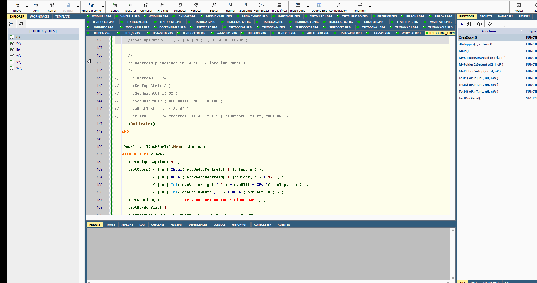Click the Explorer collapse-tree icon
The height and width of the screenshot is (283, 537).
click(x=12, y=24)
